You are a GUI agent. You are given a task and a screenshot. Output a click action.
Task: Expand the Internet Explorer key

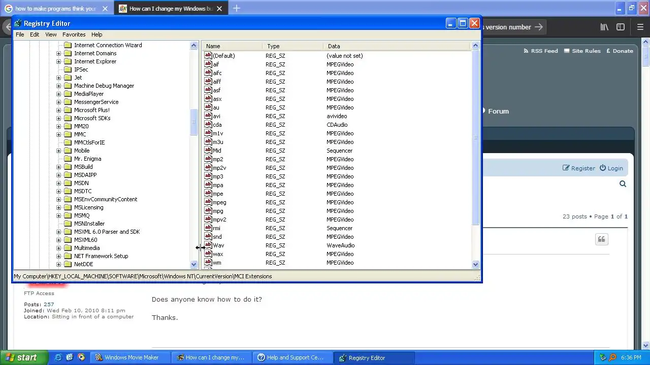(58, 61)
